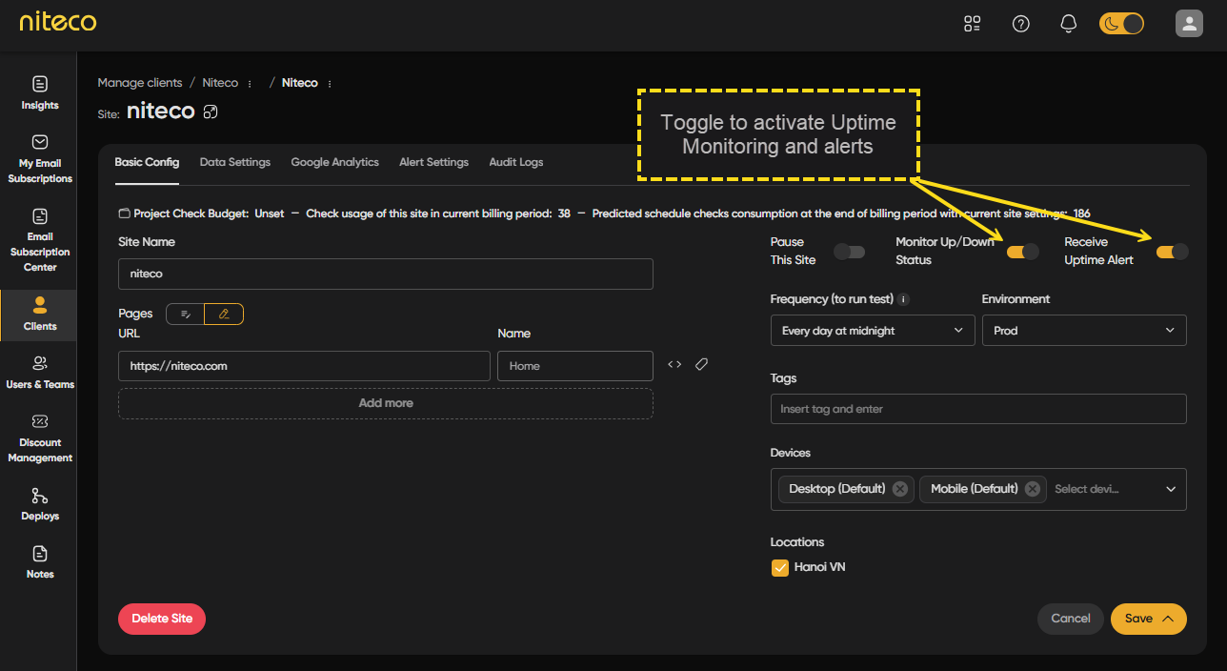Open the icon next to niteco site title
Viewport: 1227px width, 671px height.
coord(211,112)
